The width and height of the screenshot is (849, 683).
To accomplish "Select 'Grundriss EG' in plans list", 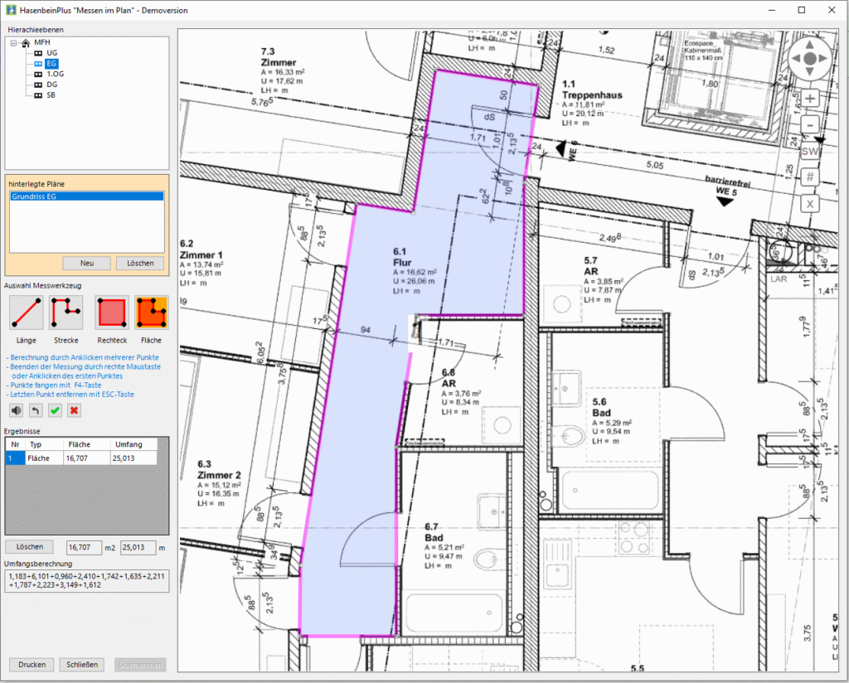I will pyautogui.click(x=86, y=196).
